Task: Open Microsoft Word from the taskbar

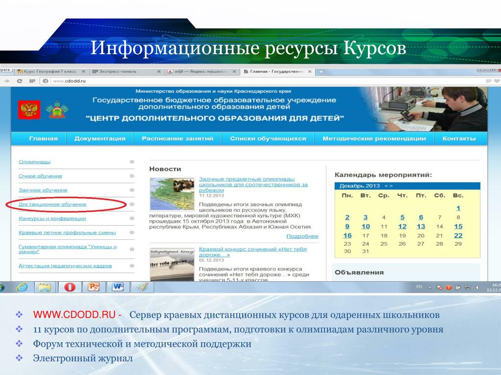Action: click(118, 287)
